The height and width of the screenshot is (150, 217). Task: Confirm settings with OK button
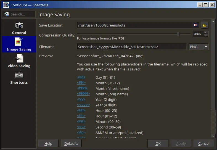tap(158, 143)
